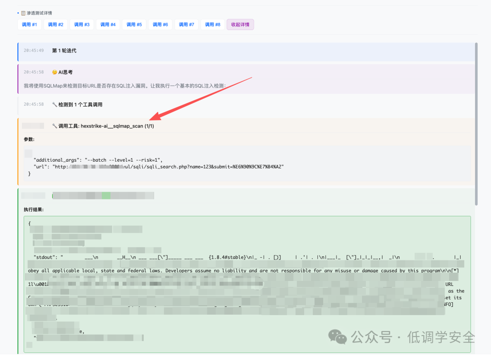Click the 第 1 轮迭代 heading
Image resolution: width=491 pixels, height=357 pixels.
tap(64, 51)
